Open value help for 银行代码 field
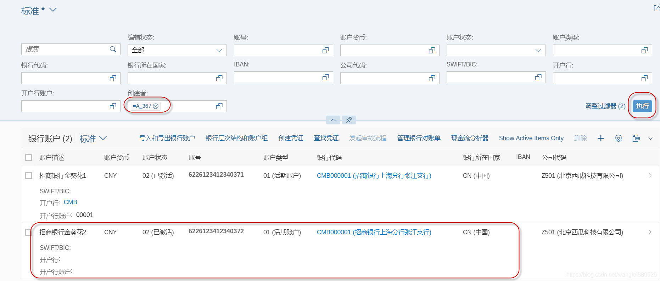This screenshot has height=281, width=660. coord(113,78)
